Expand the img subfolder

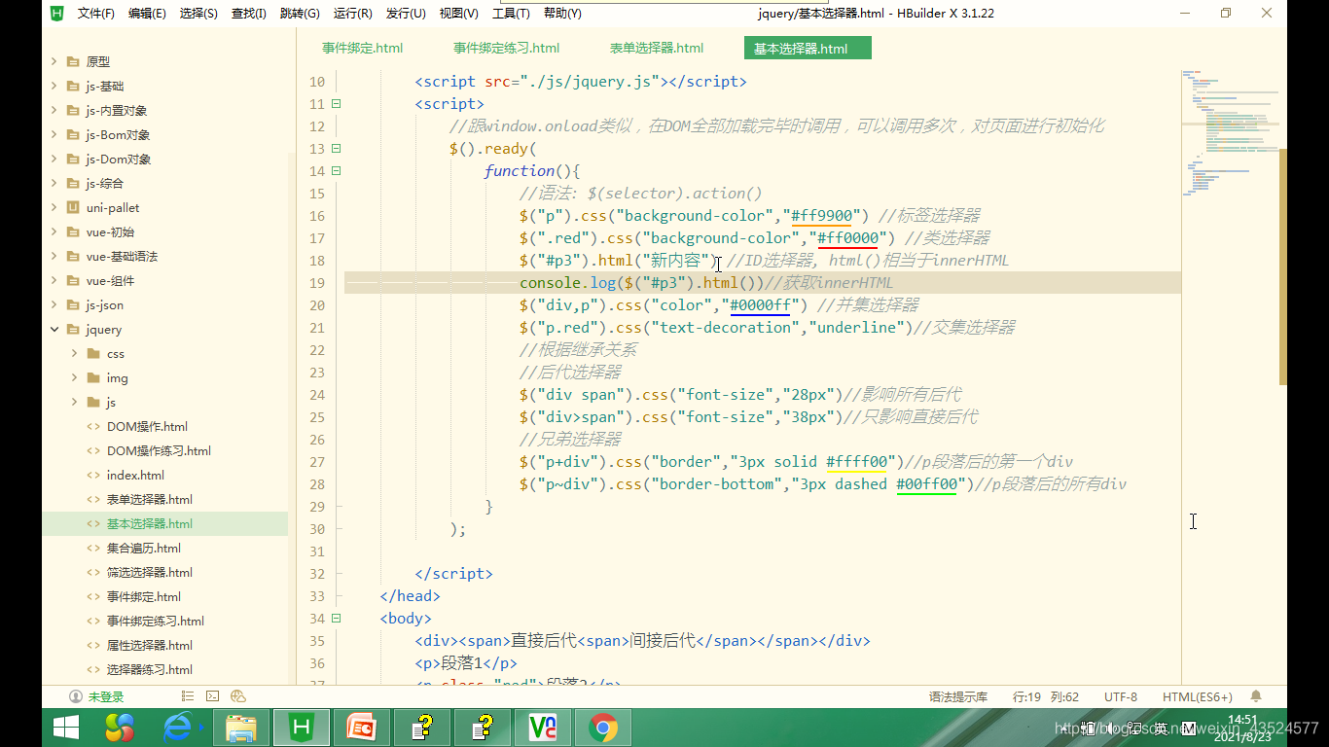pos(75,377)
